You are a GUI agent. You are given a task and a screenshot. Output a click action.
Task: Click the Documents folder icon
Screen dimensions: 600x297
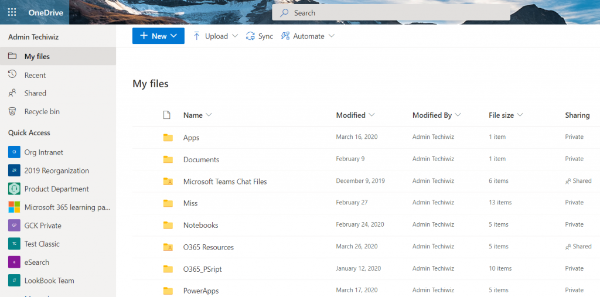[x=168, y=159]
